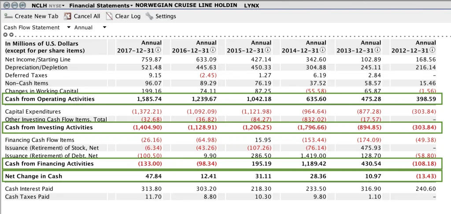Click info icon next to 2016-12-31
The height and width of the screenshot is (214, 451).
point(213,50)
